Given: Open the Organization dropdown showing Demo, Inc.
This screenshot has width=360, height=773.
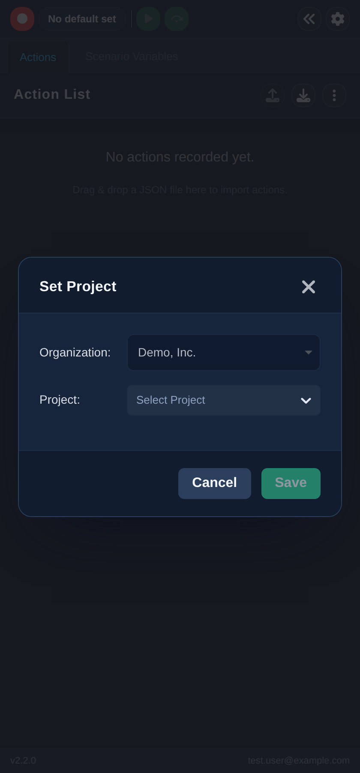Looking at the screenshot, I should click(224, 353).
